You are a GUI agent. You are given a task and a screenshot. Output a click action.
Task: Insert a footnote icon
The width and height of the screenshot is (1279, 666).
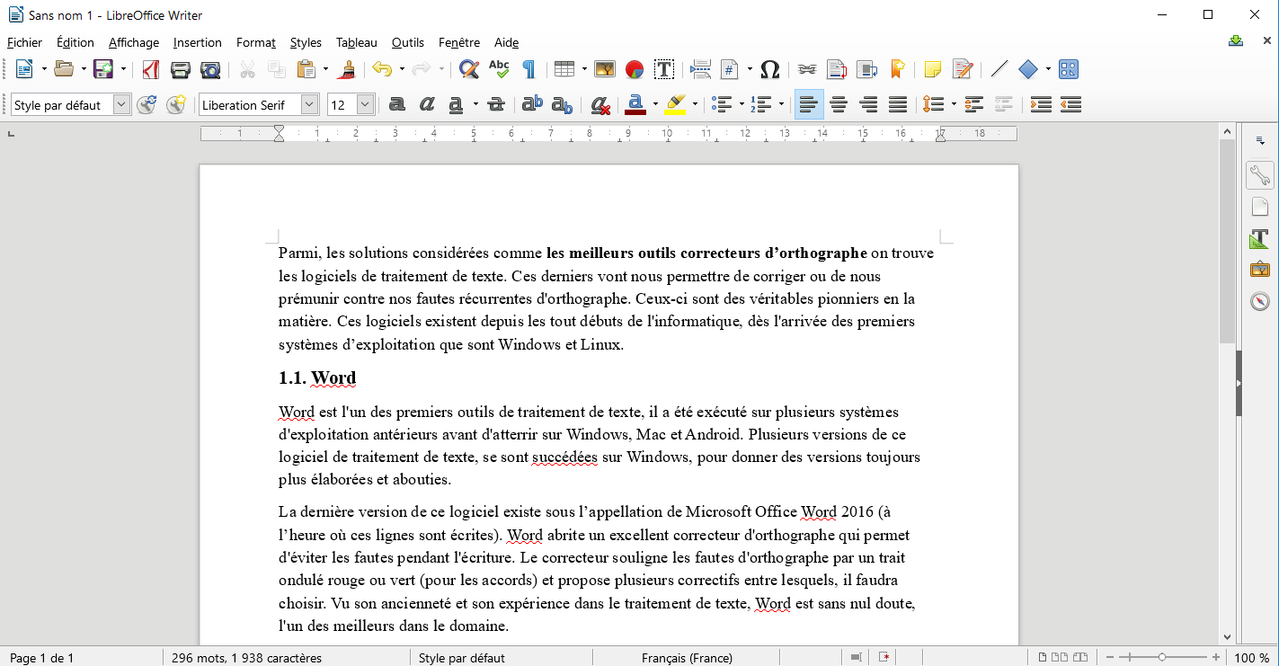point(837,69)
